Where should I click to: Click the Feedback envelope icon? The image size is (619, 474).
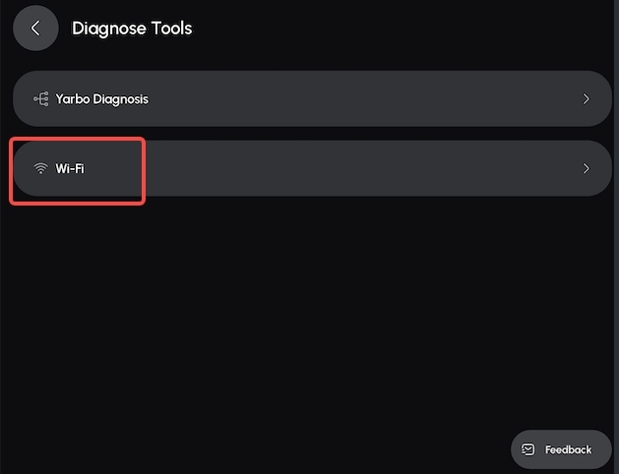click(527, 449)
